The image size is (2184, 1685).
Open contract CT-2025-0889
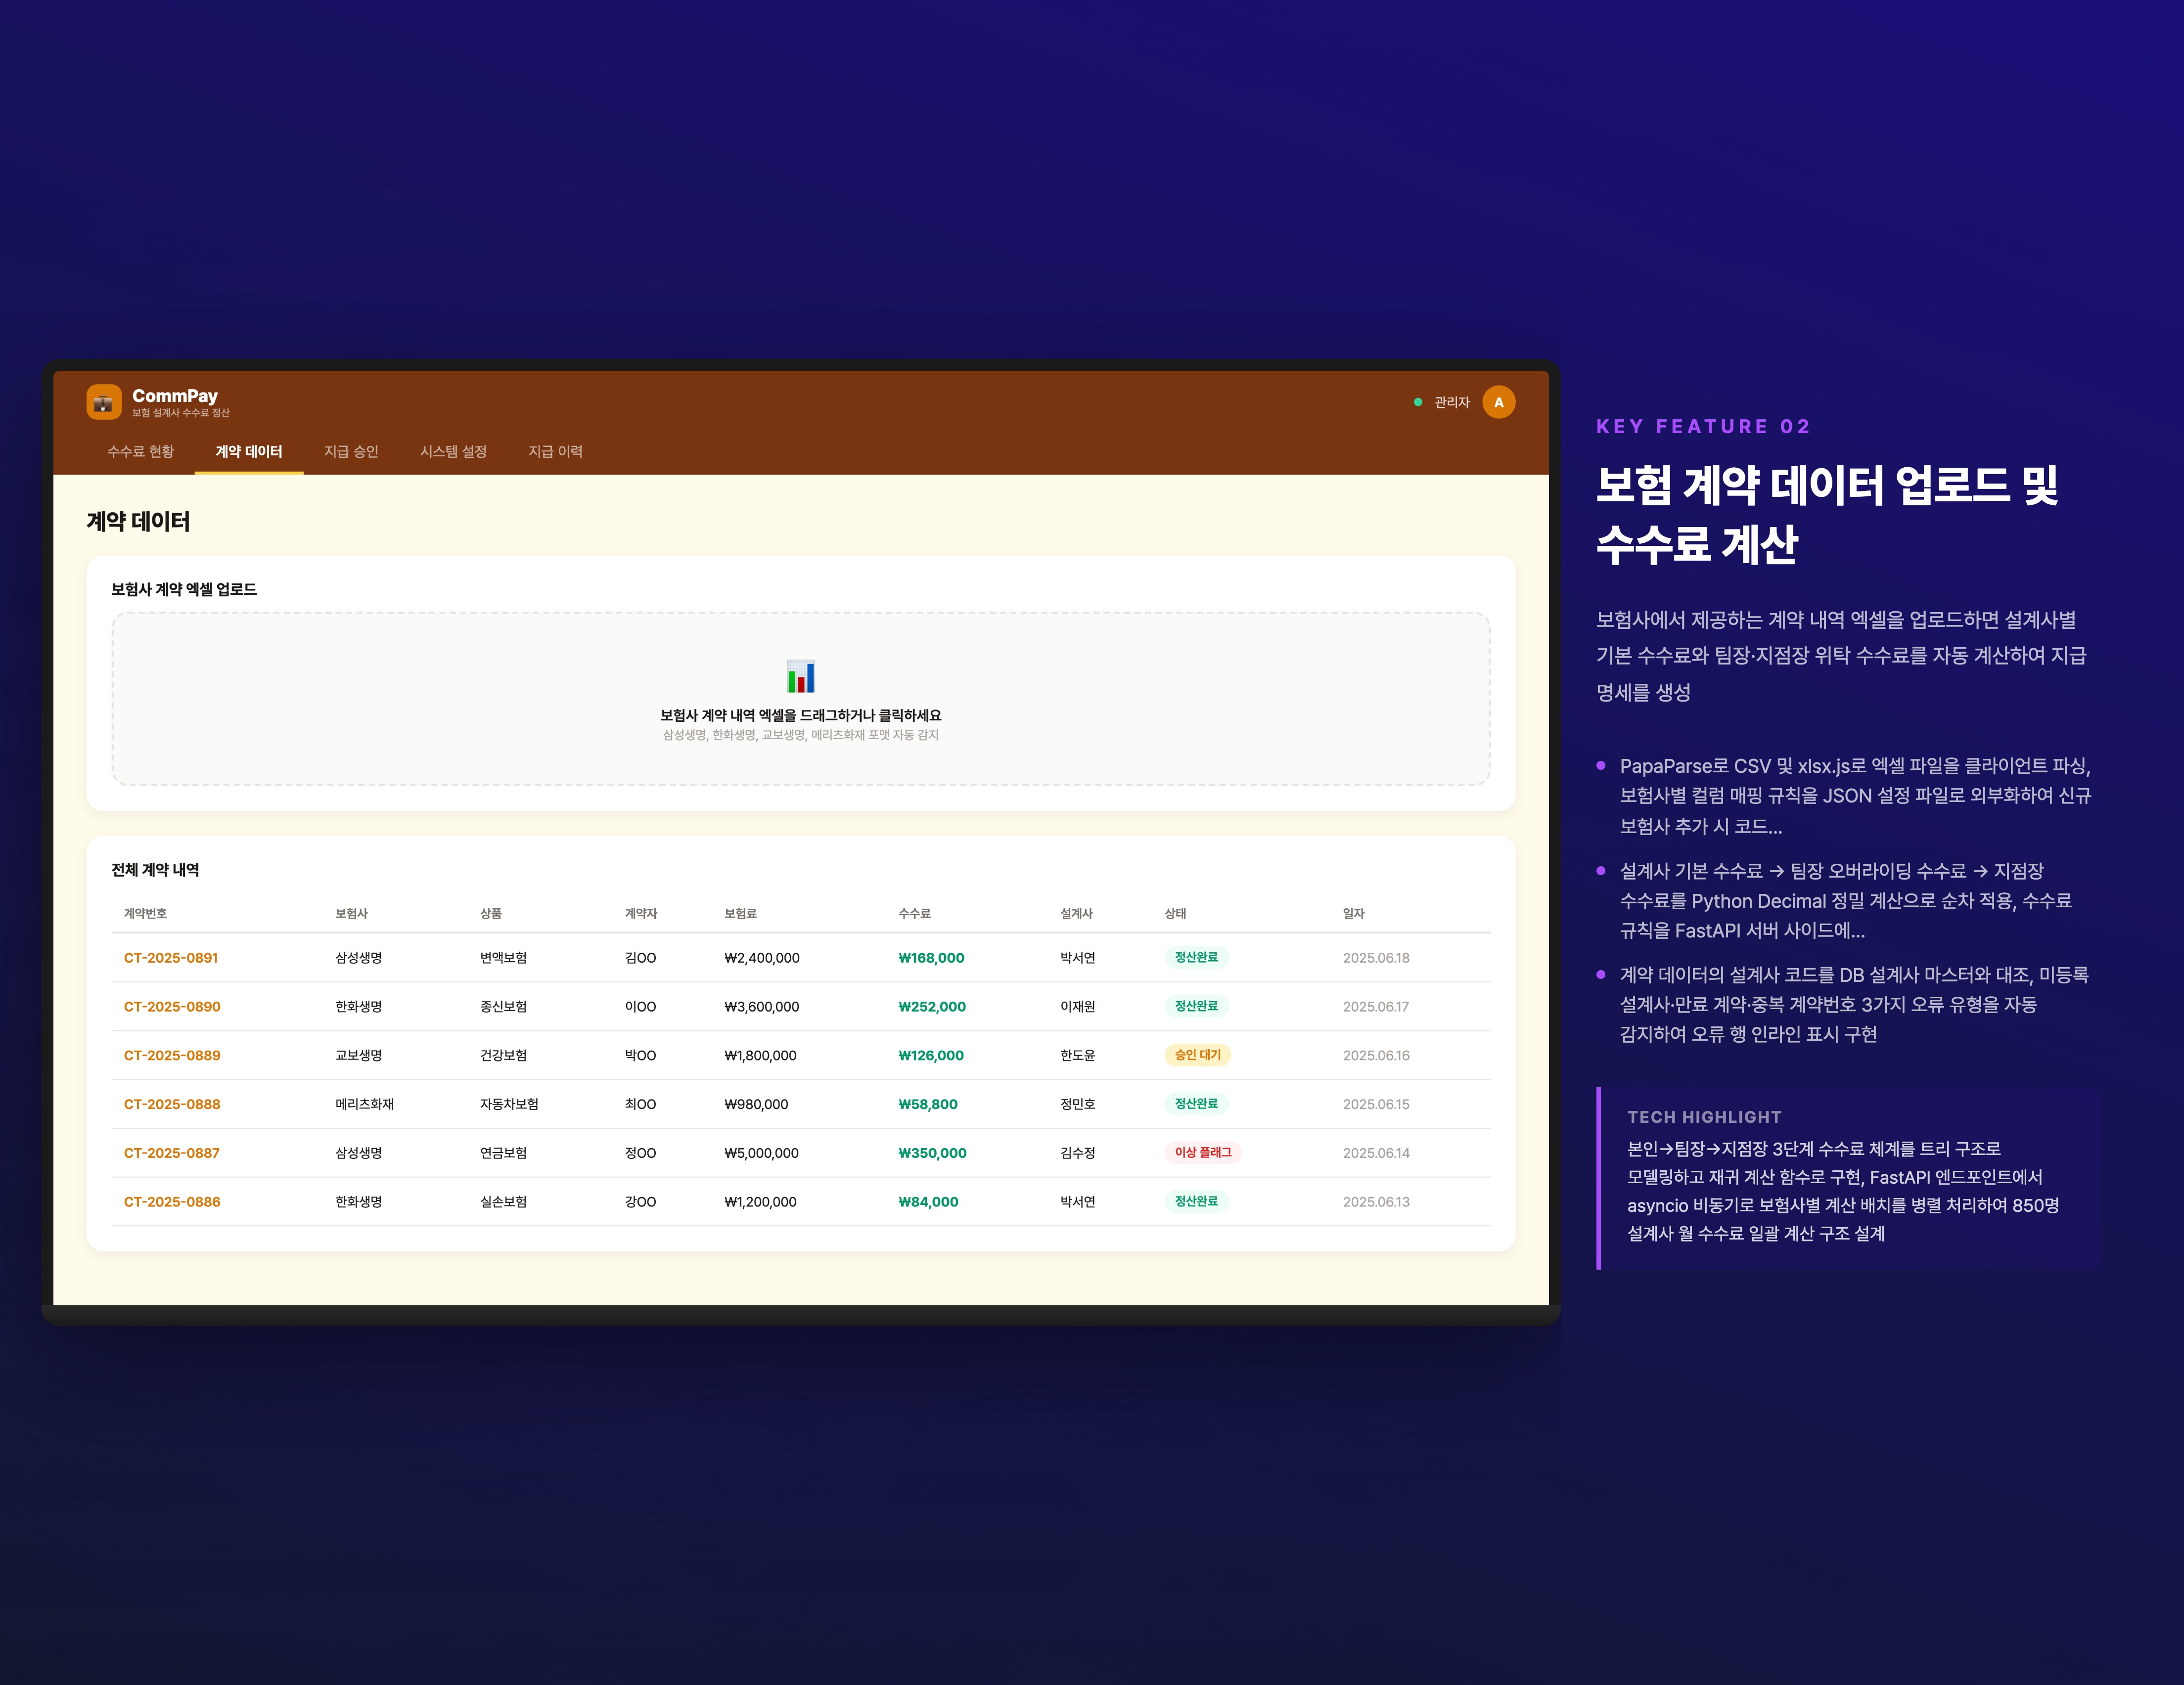(x=171, y=1055)
